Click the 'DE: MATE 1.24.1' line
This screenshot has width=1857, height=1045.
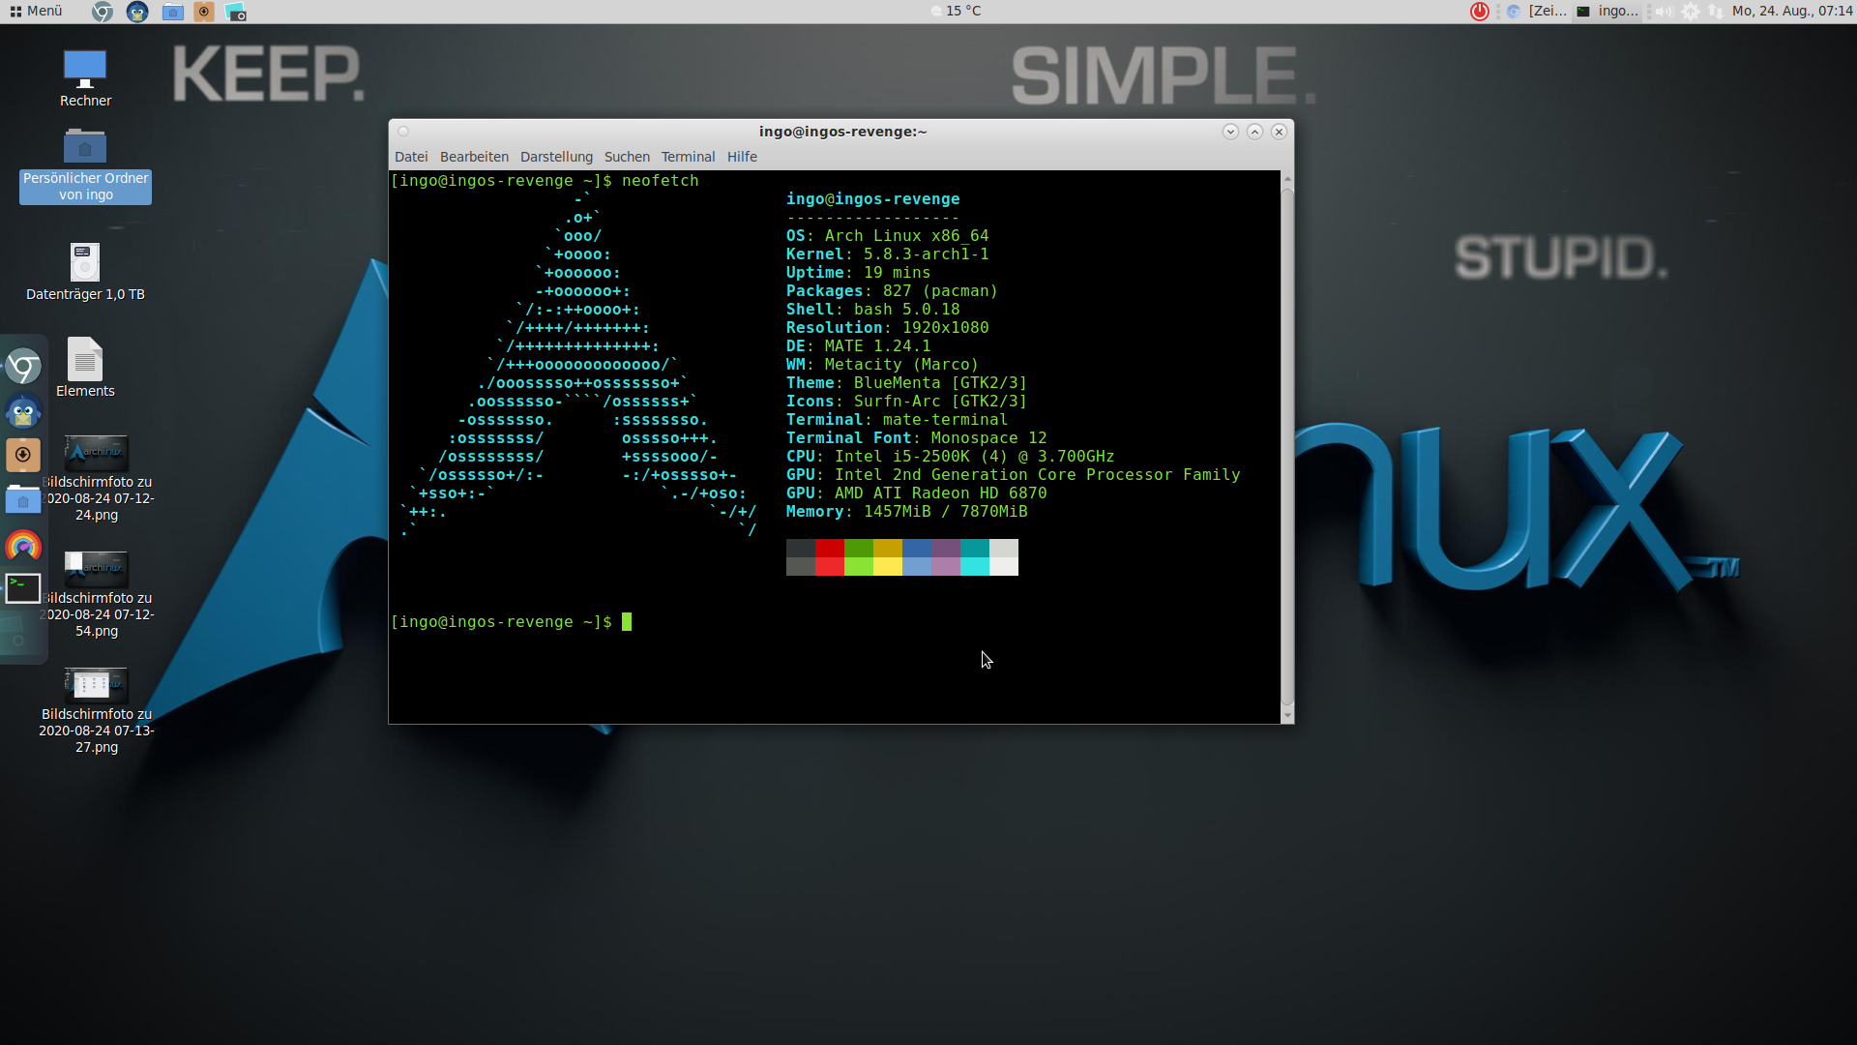click(x=859, y=346)
